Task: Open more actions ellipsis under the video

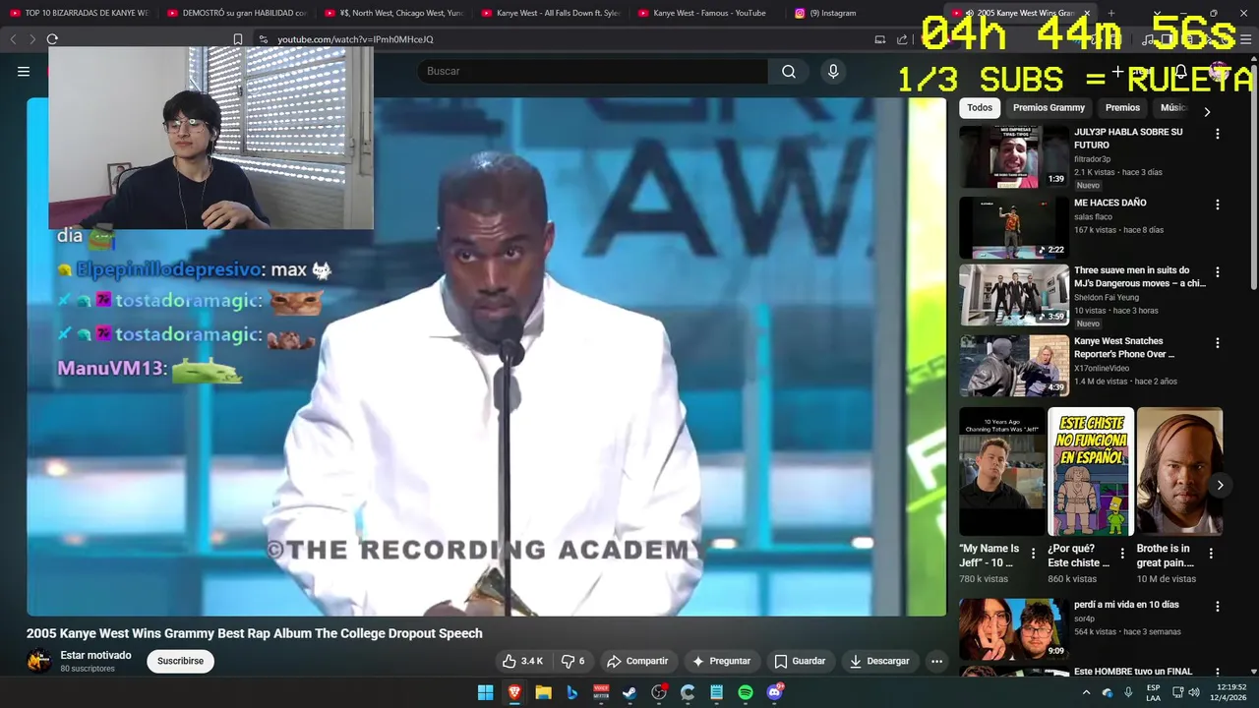Action: [936, 661]
